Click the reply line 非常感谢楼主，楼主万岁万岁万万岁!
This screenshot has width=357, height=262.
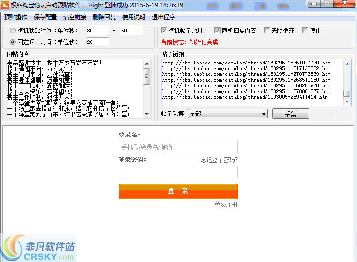click(54, 63)
